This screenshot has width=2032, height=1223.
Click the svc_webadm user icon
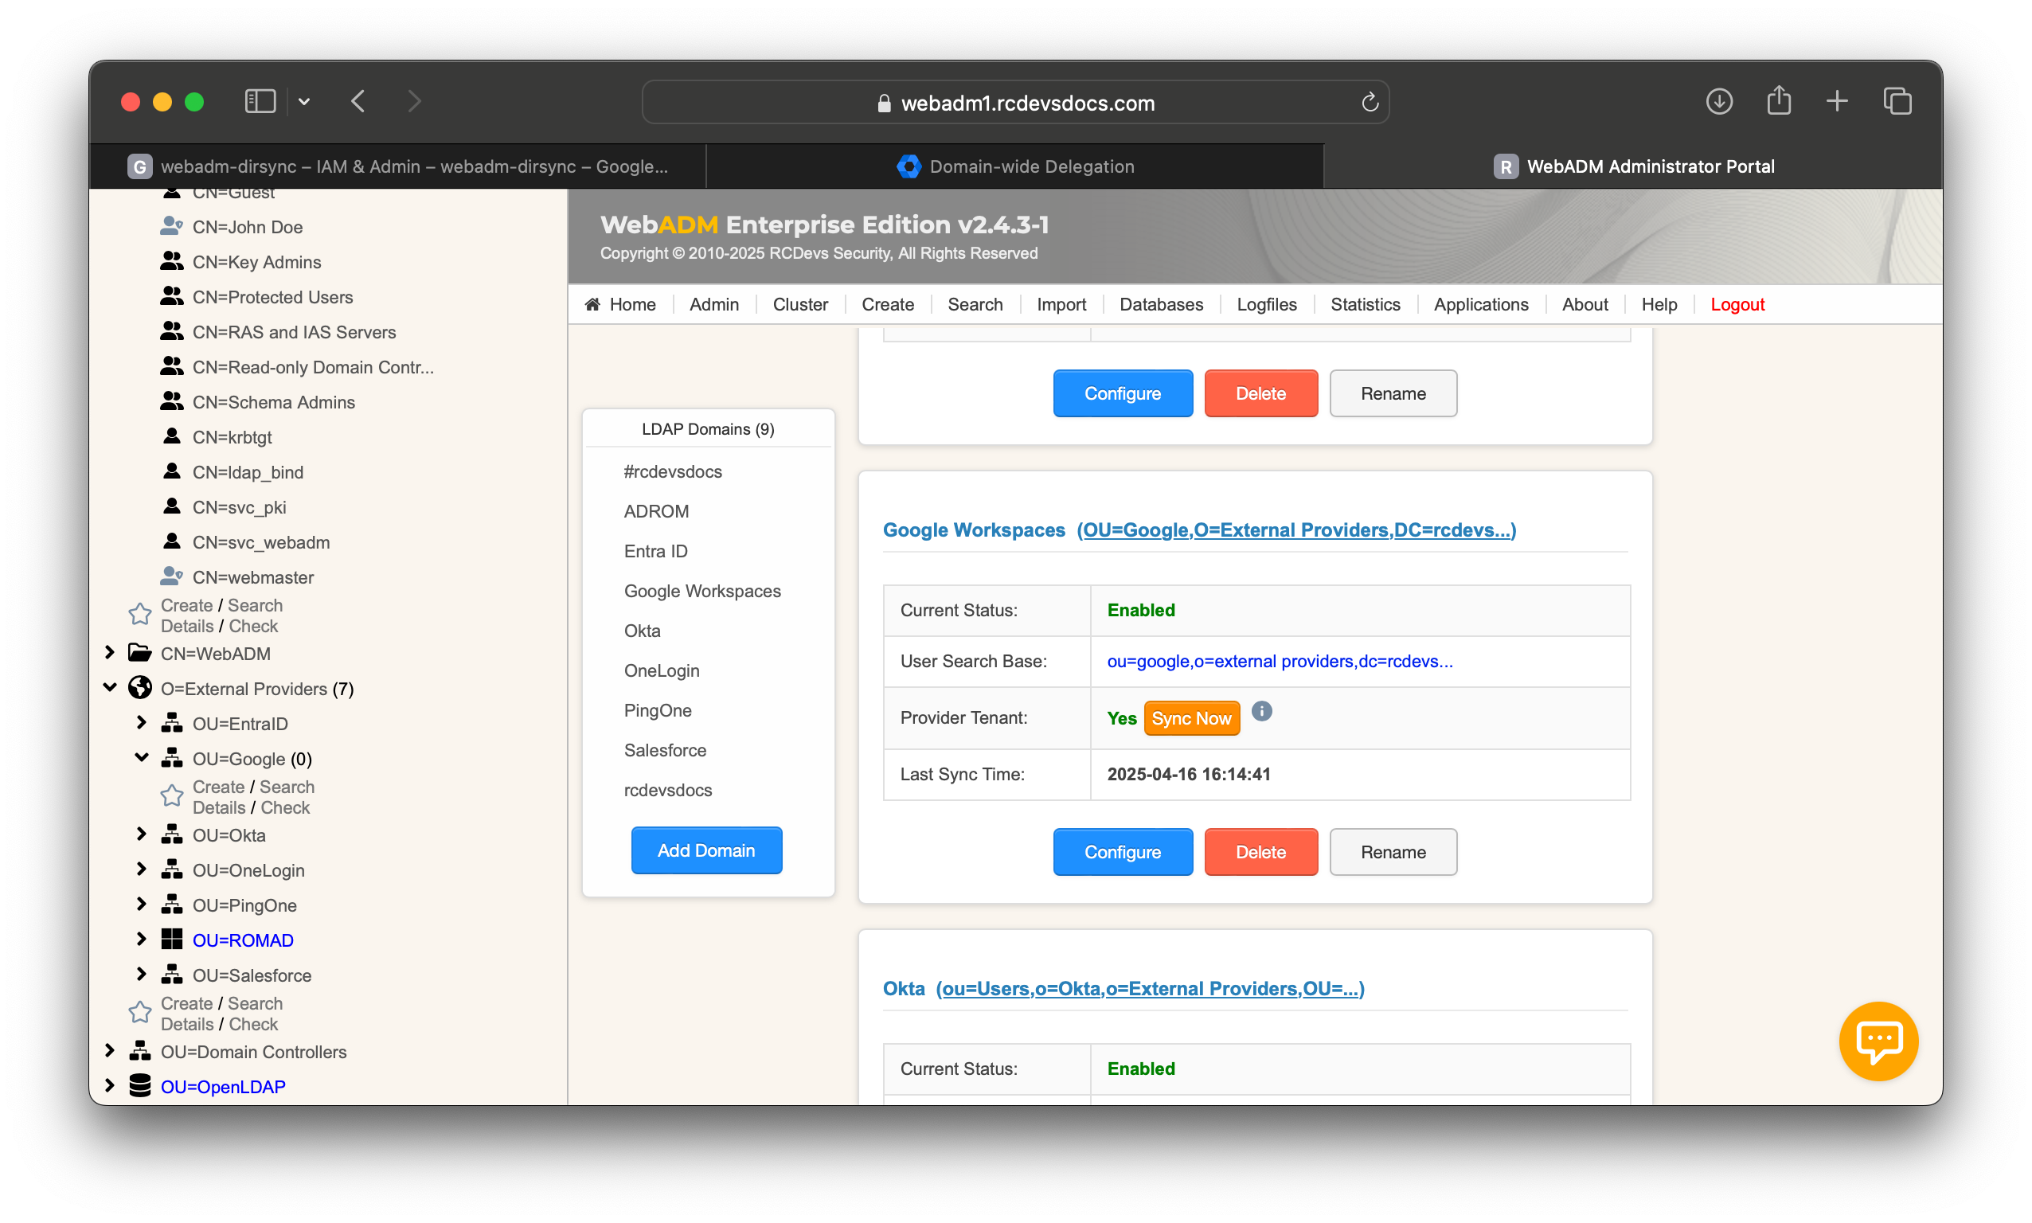tap(171, 541)
